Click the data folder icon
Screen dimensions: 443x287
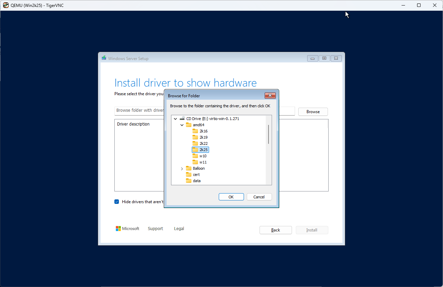[x=189, y=181]
